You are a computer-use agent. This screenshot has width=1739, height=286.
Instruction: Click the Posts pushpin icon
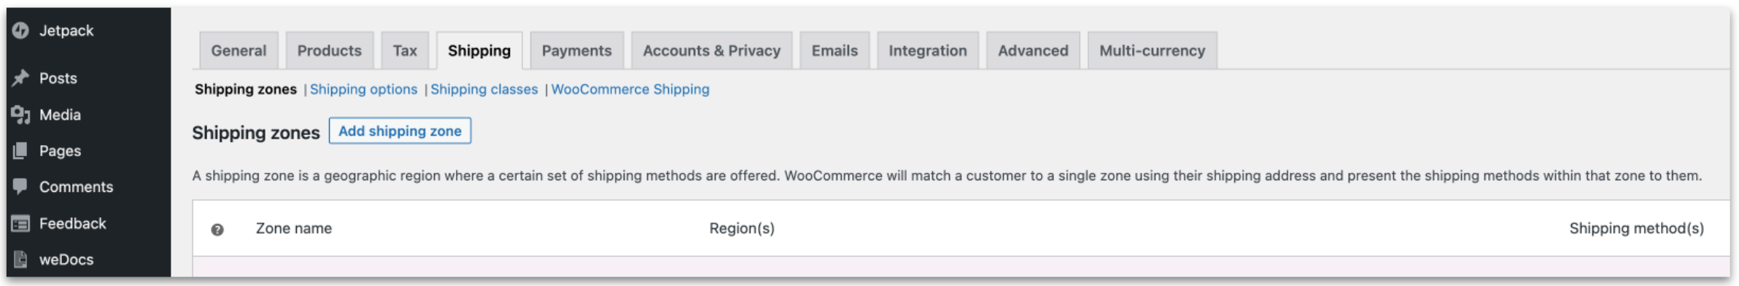pyautogui.click(x=20, y=77)
